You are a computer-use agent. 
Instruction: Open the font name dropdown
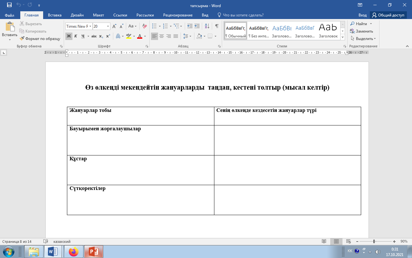[x=90, y=26]
